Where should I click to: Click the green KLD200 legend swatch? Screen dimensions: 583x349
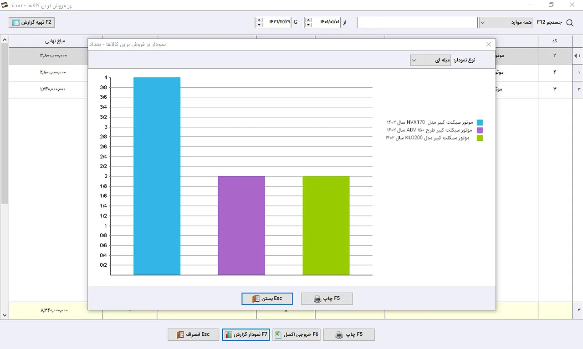480,138
